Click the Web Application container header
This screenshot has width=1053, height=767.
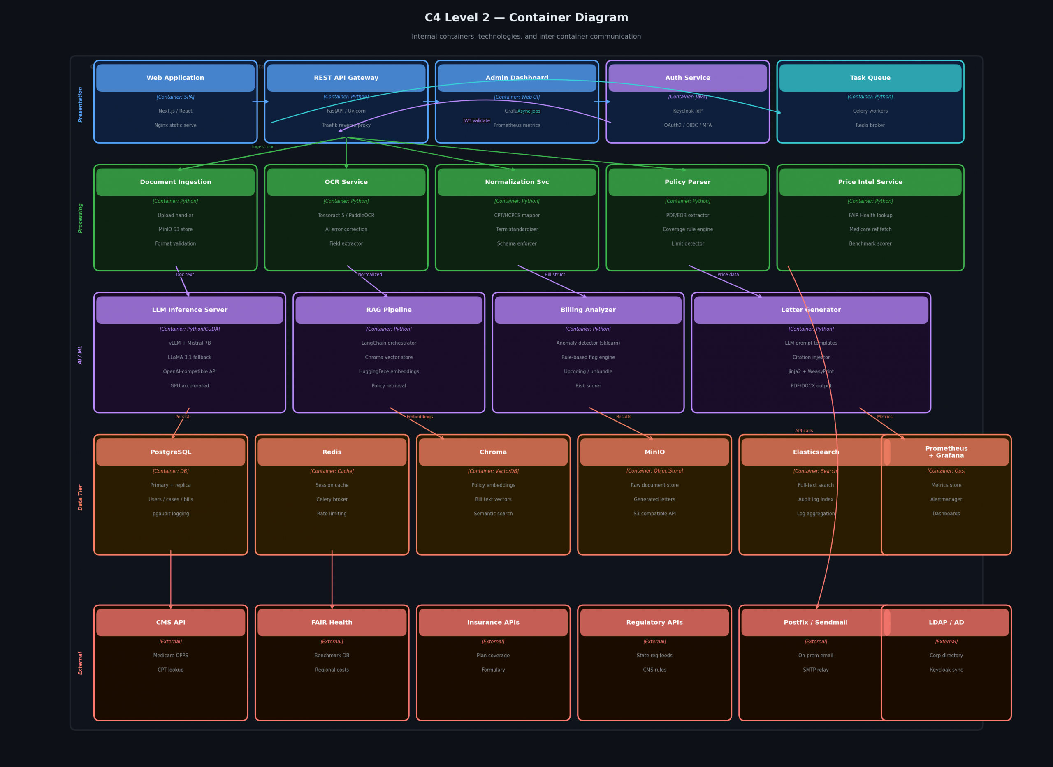click(x=175, y=78)
